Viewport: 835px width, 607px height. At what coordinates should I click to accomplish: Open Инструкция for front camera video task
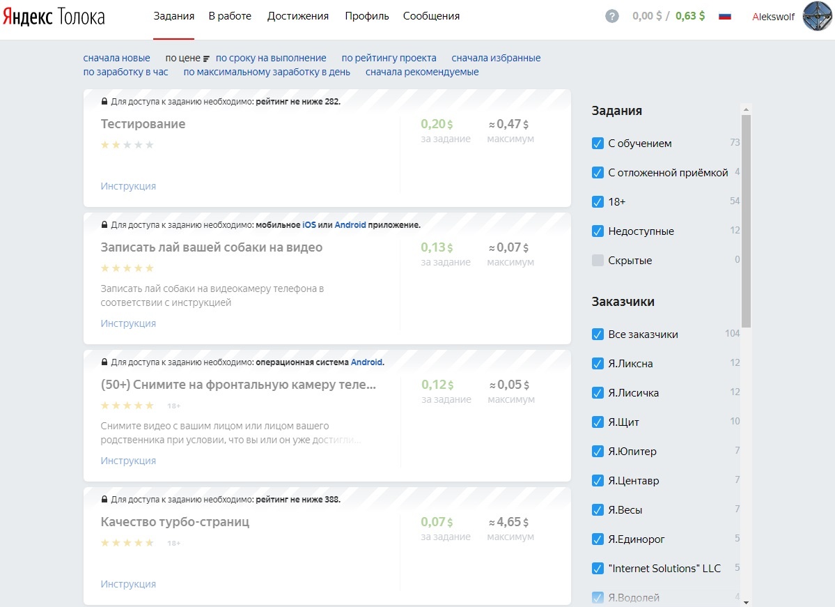[x=128, y=461]
